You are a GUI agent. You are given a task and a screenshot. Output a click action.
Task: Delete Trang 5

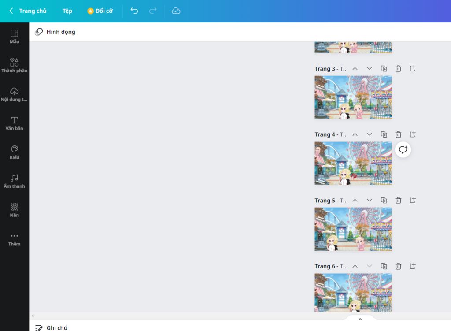pyautogui.click(x=398, y=201)
